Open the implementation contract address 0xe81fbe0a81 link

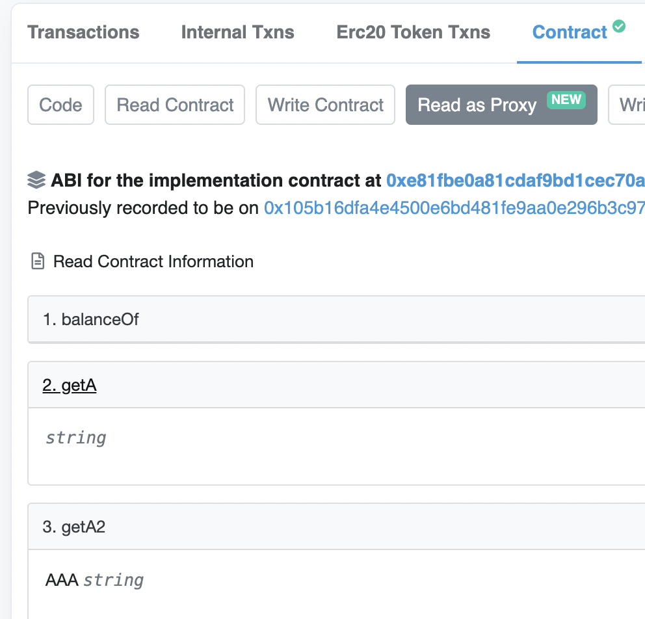[x=516, y=180]
